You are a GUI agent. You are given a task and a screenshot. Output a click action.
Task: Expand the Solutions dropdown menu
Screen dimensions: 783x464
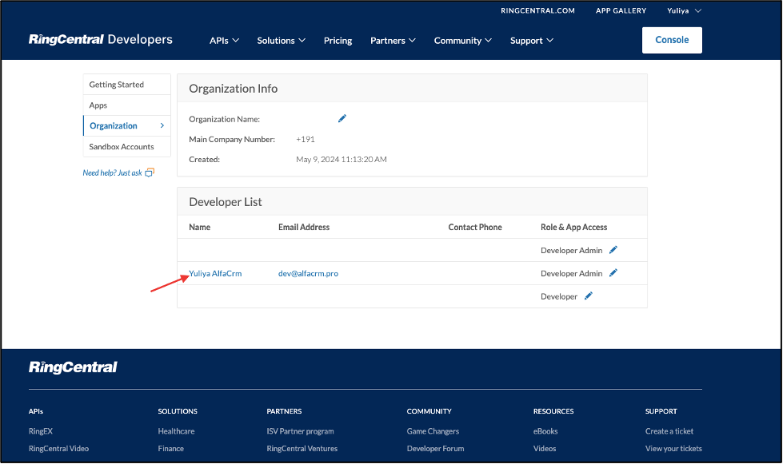click(282, 41)
